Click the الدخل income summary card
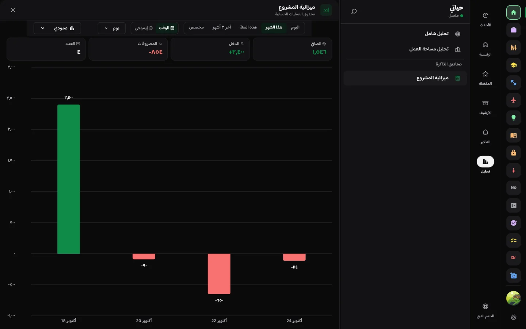526x329 pixels. (210, 49)
